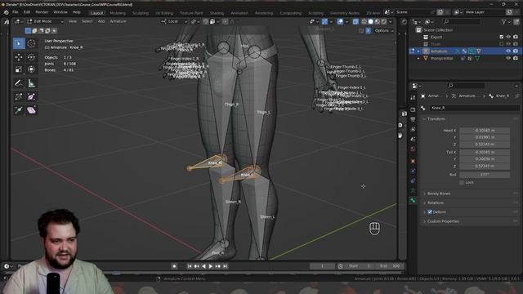Enable wireframe viewport shading
This screenshot has height=294, width=523.
coord(364,21)
